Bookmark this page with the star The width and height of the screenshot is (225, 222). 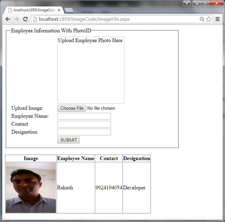tap(209, 19)
